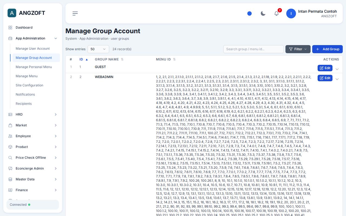Focus the Search group / menu id field

point(254,49)
